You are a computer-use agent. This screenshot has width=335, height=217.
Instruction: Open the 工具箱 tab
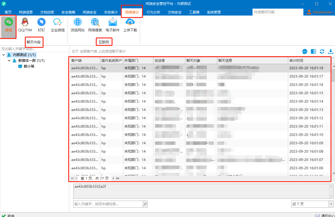(194, 12)
